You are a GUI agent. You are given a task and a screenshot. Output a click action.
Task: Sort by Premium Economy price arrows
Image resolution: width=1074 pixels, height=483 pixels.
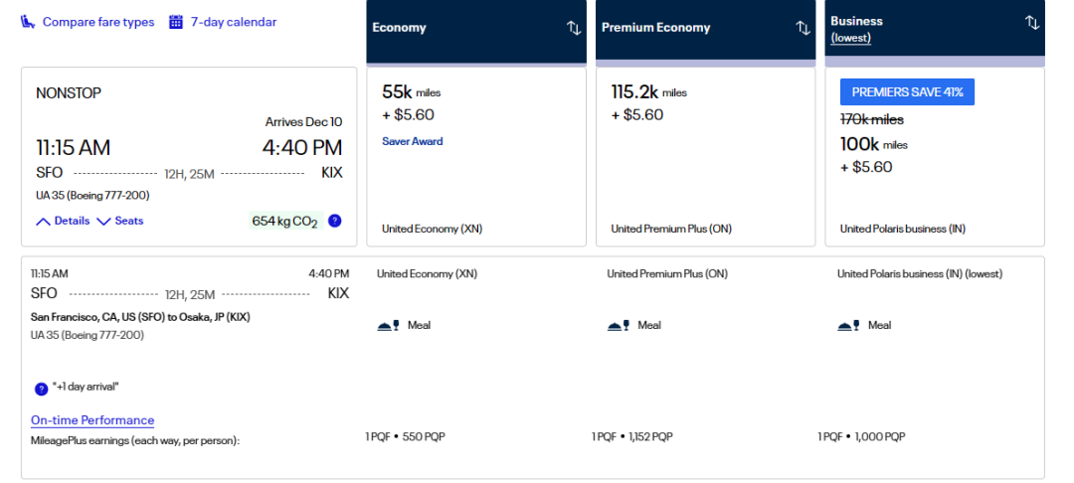[x=803, y=28]
